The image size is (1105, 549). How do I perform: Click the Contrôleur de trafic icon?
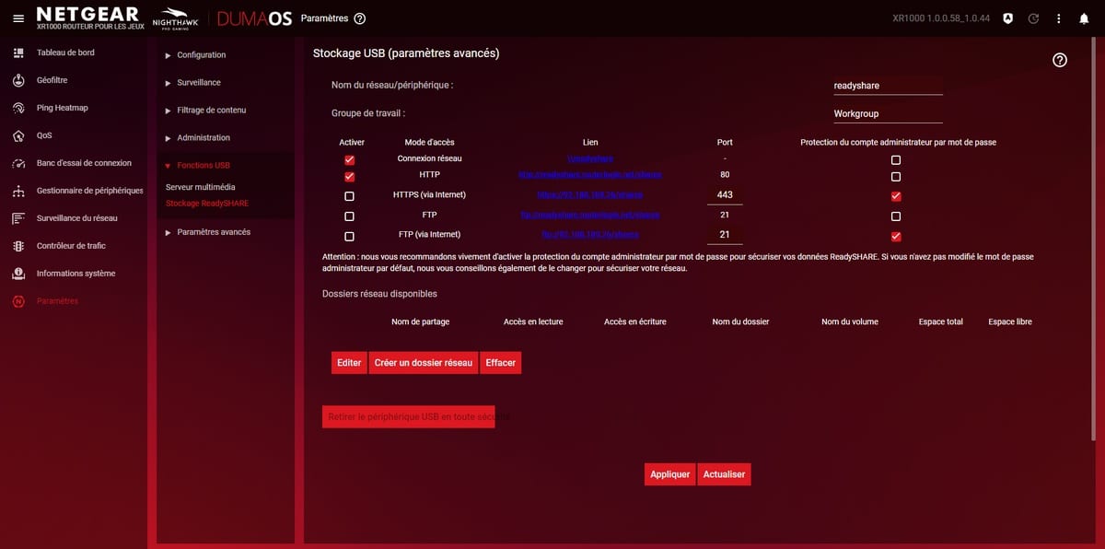click(x=18, y=246)
